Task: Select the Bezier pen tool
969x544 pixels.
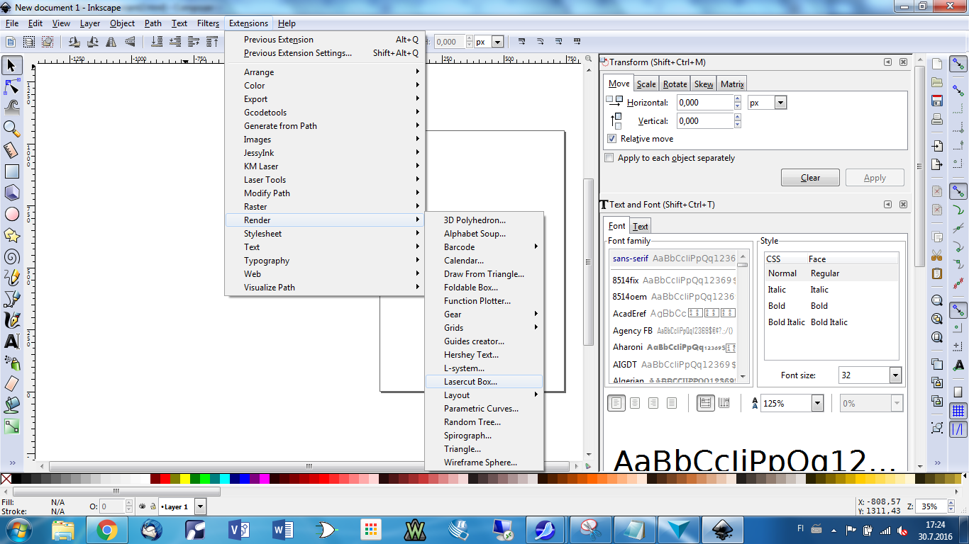Action: point(11,299)
